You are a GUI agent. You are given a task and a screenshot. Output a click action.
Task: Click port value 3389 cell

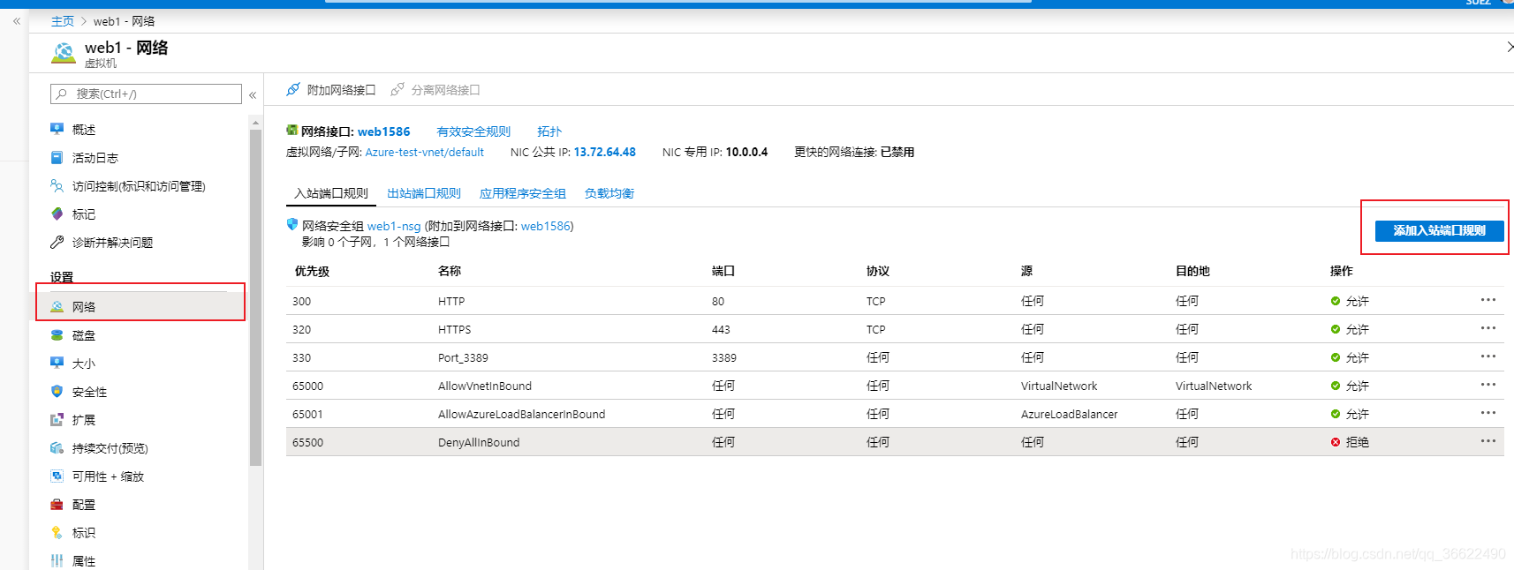[x=724, y=357]
